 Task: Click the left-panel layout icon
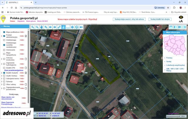175,27
